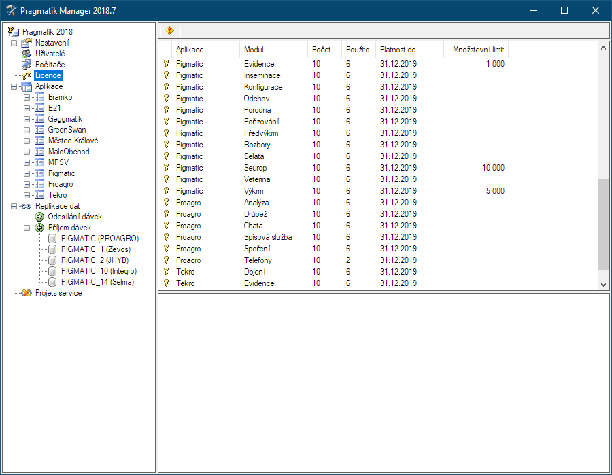Select the Pigmatic Seurop license row
The height and width of the screenshot is (475, 612).
336,168
